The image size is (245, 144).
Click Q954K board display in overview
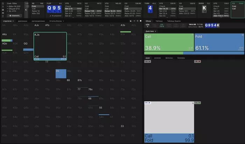pyautogui.click(x=212, y=26)
